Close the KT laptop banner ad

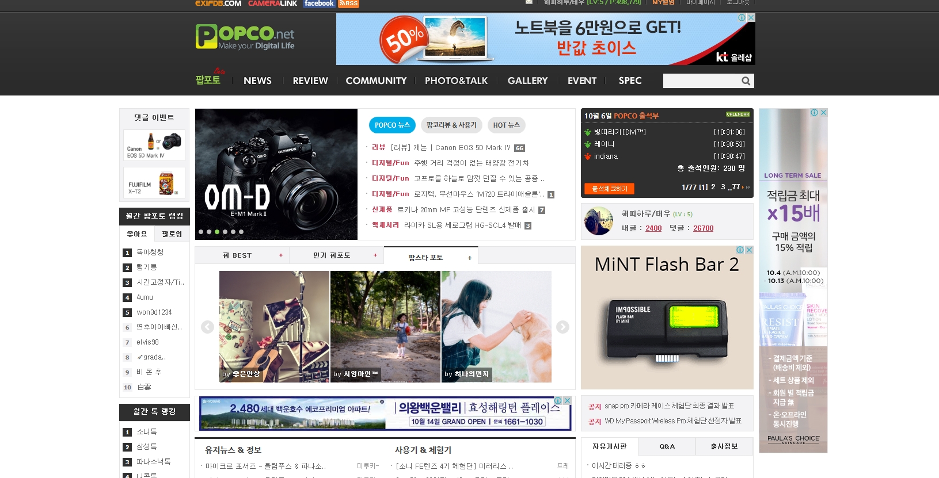(751, 17)
